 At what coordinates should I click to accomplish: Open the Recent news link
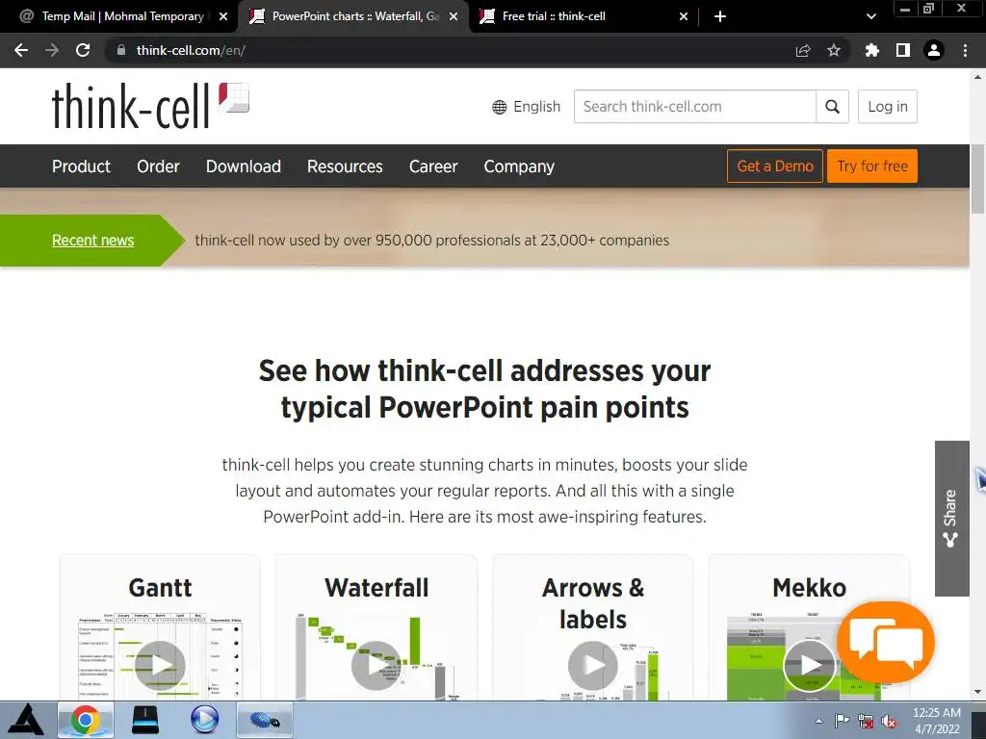pos(93,240)
